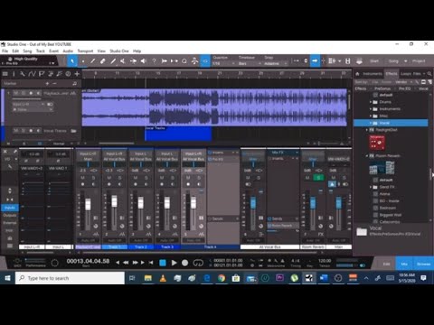Collapse the RedlightDist tree node
Image resolution: width=434 pixels, height=325 pixels.
pos(367,130)
